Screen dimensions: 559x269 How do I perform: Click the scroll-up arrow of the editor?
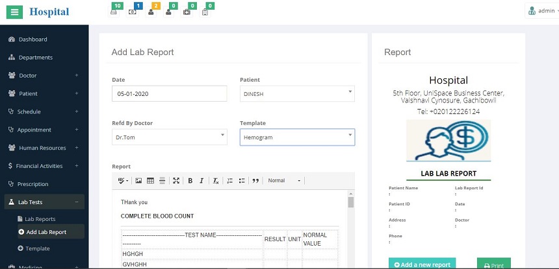point(351,194)
